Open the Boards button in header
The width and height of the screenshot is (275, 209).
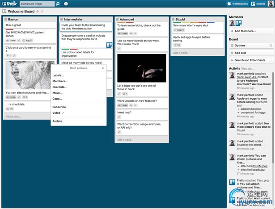pyautogui.click(x=258, y=4)
